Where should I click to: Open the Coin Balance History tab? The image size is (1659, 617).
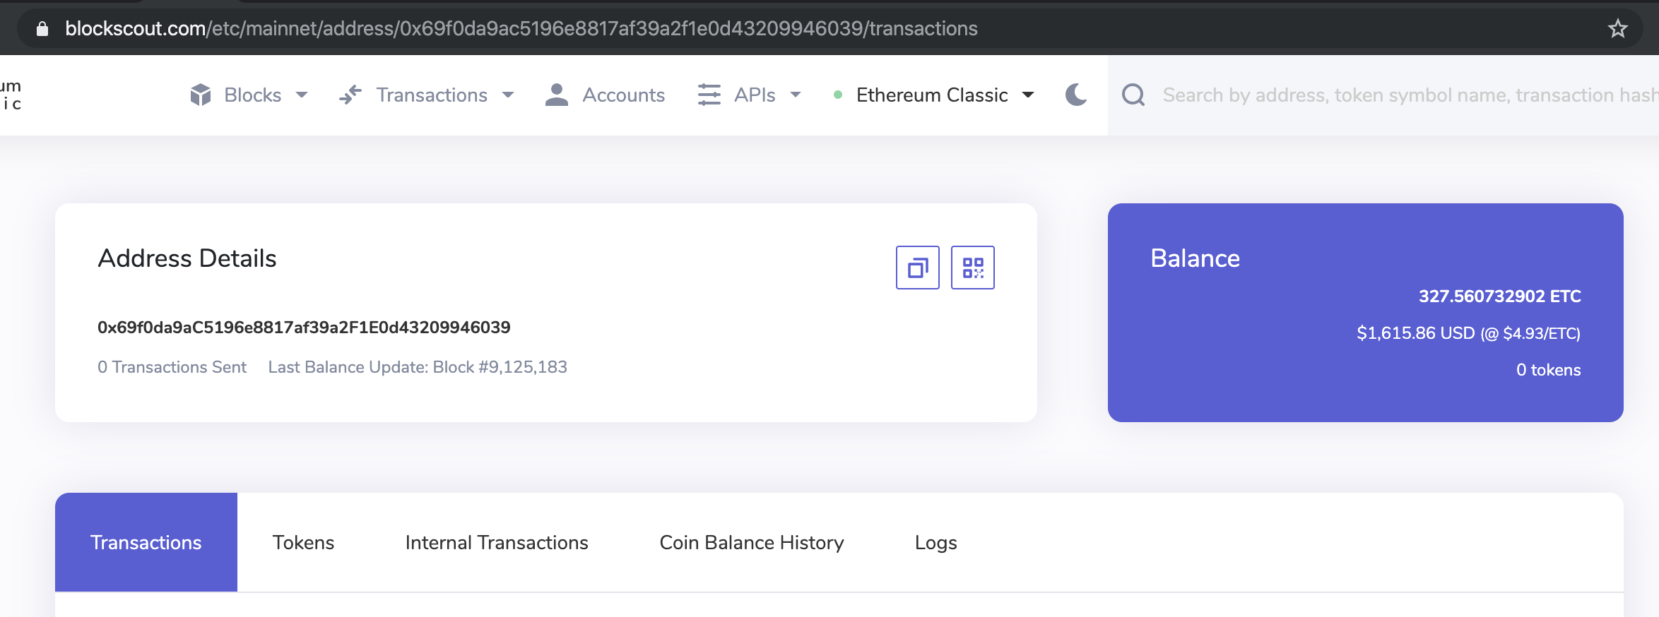coord(751,542)
